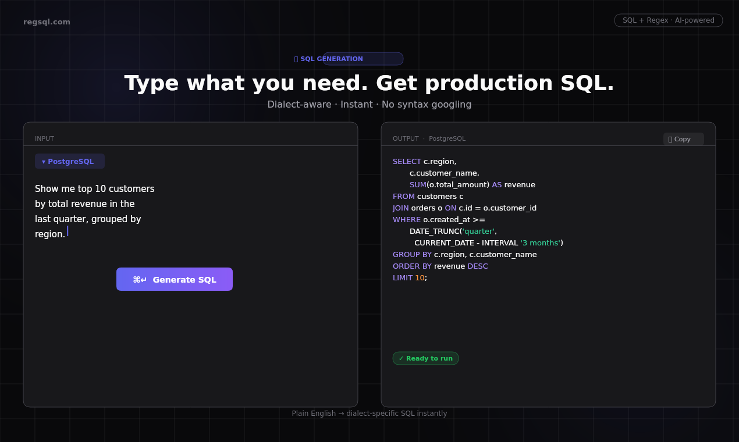Click the Ready to run status badge
The height and width of the screenshot is (442, 739).
(425, 358)
